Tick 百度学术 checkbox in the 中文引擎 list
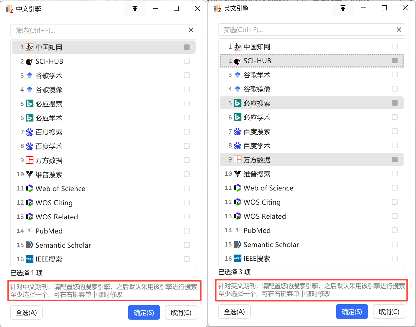 187,146
